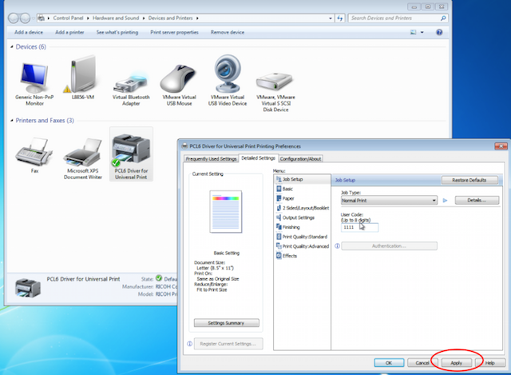Screen dimensions: 511x375
Task: Click the Details... button
Action: (x=477, y=201)
